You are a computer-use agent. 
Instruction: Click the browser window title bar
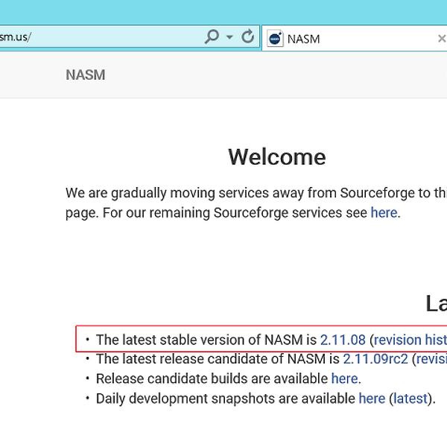point(223,10)
